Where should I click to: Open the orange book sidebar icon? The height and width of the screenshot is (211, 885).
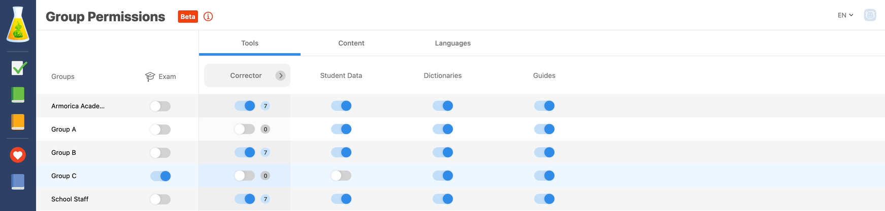[18, 122]
